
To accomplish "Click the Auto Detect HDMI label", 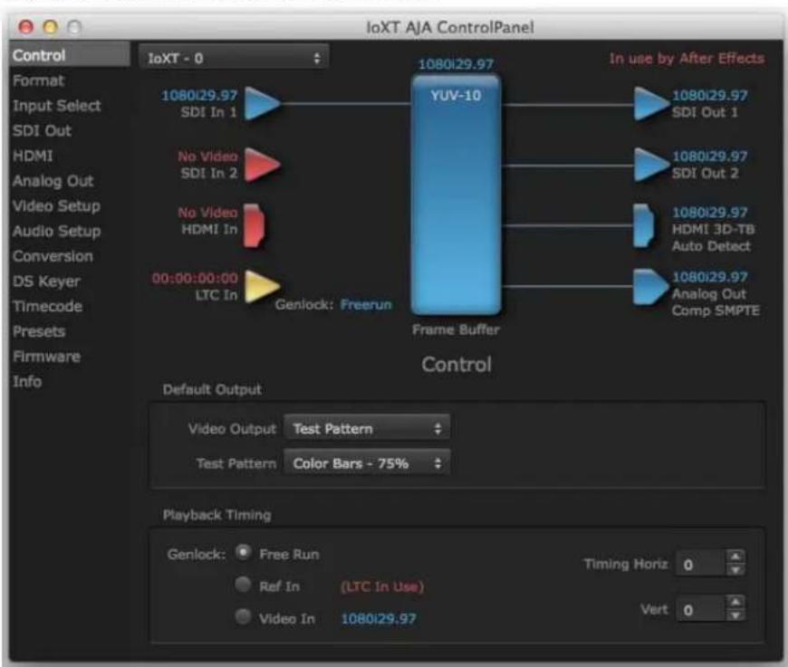I will point(711,245).
